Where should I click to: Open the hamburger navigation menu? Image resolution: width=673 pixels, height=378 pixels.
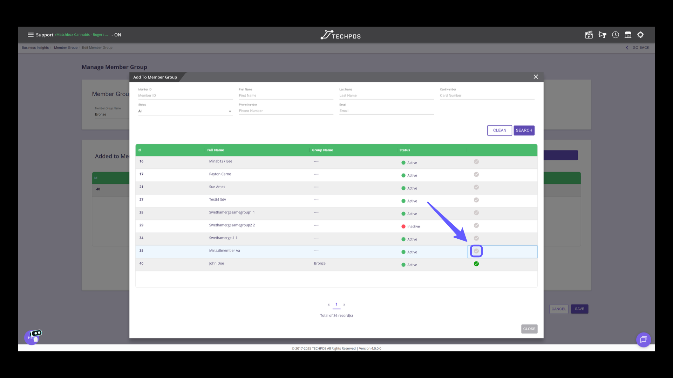click(30, 35)
